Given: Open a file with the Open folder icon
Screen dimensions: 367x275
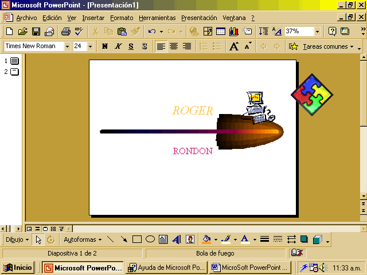Looking at the screenshot, I should [x=23, y=32].
